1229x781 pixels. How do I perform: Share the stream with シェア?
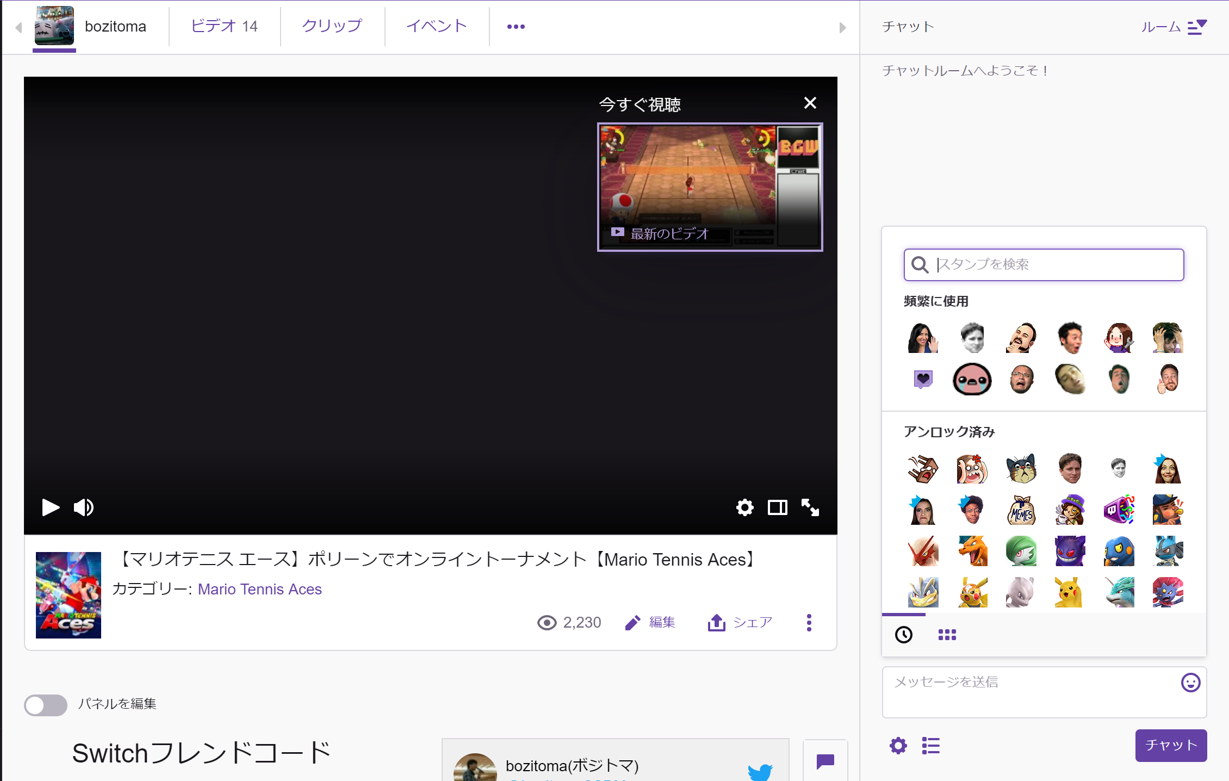tap(740, 622)
